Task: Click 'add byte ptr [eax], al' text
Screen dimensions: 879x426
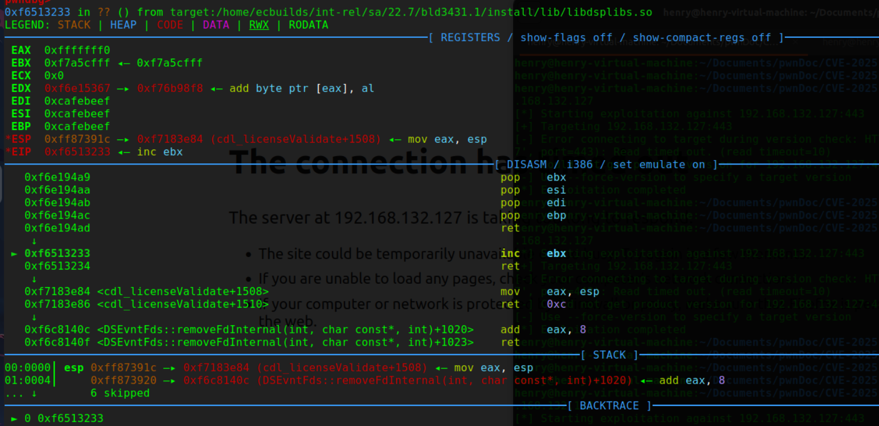Action: [302, 88]
